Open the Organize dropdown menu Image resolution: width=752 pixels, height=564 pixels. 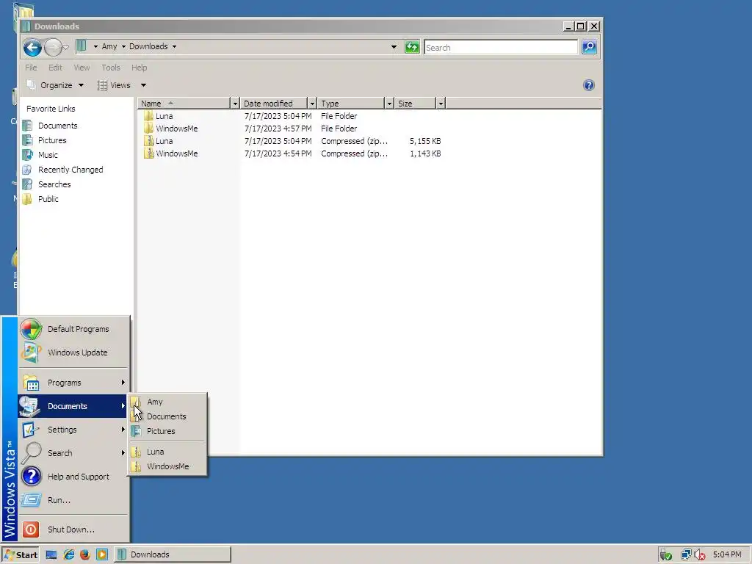56,85
